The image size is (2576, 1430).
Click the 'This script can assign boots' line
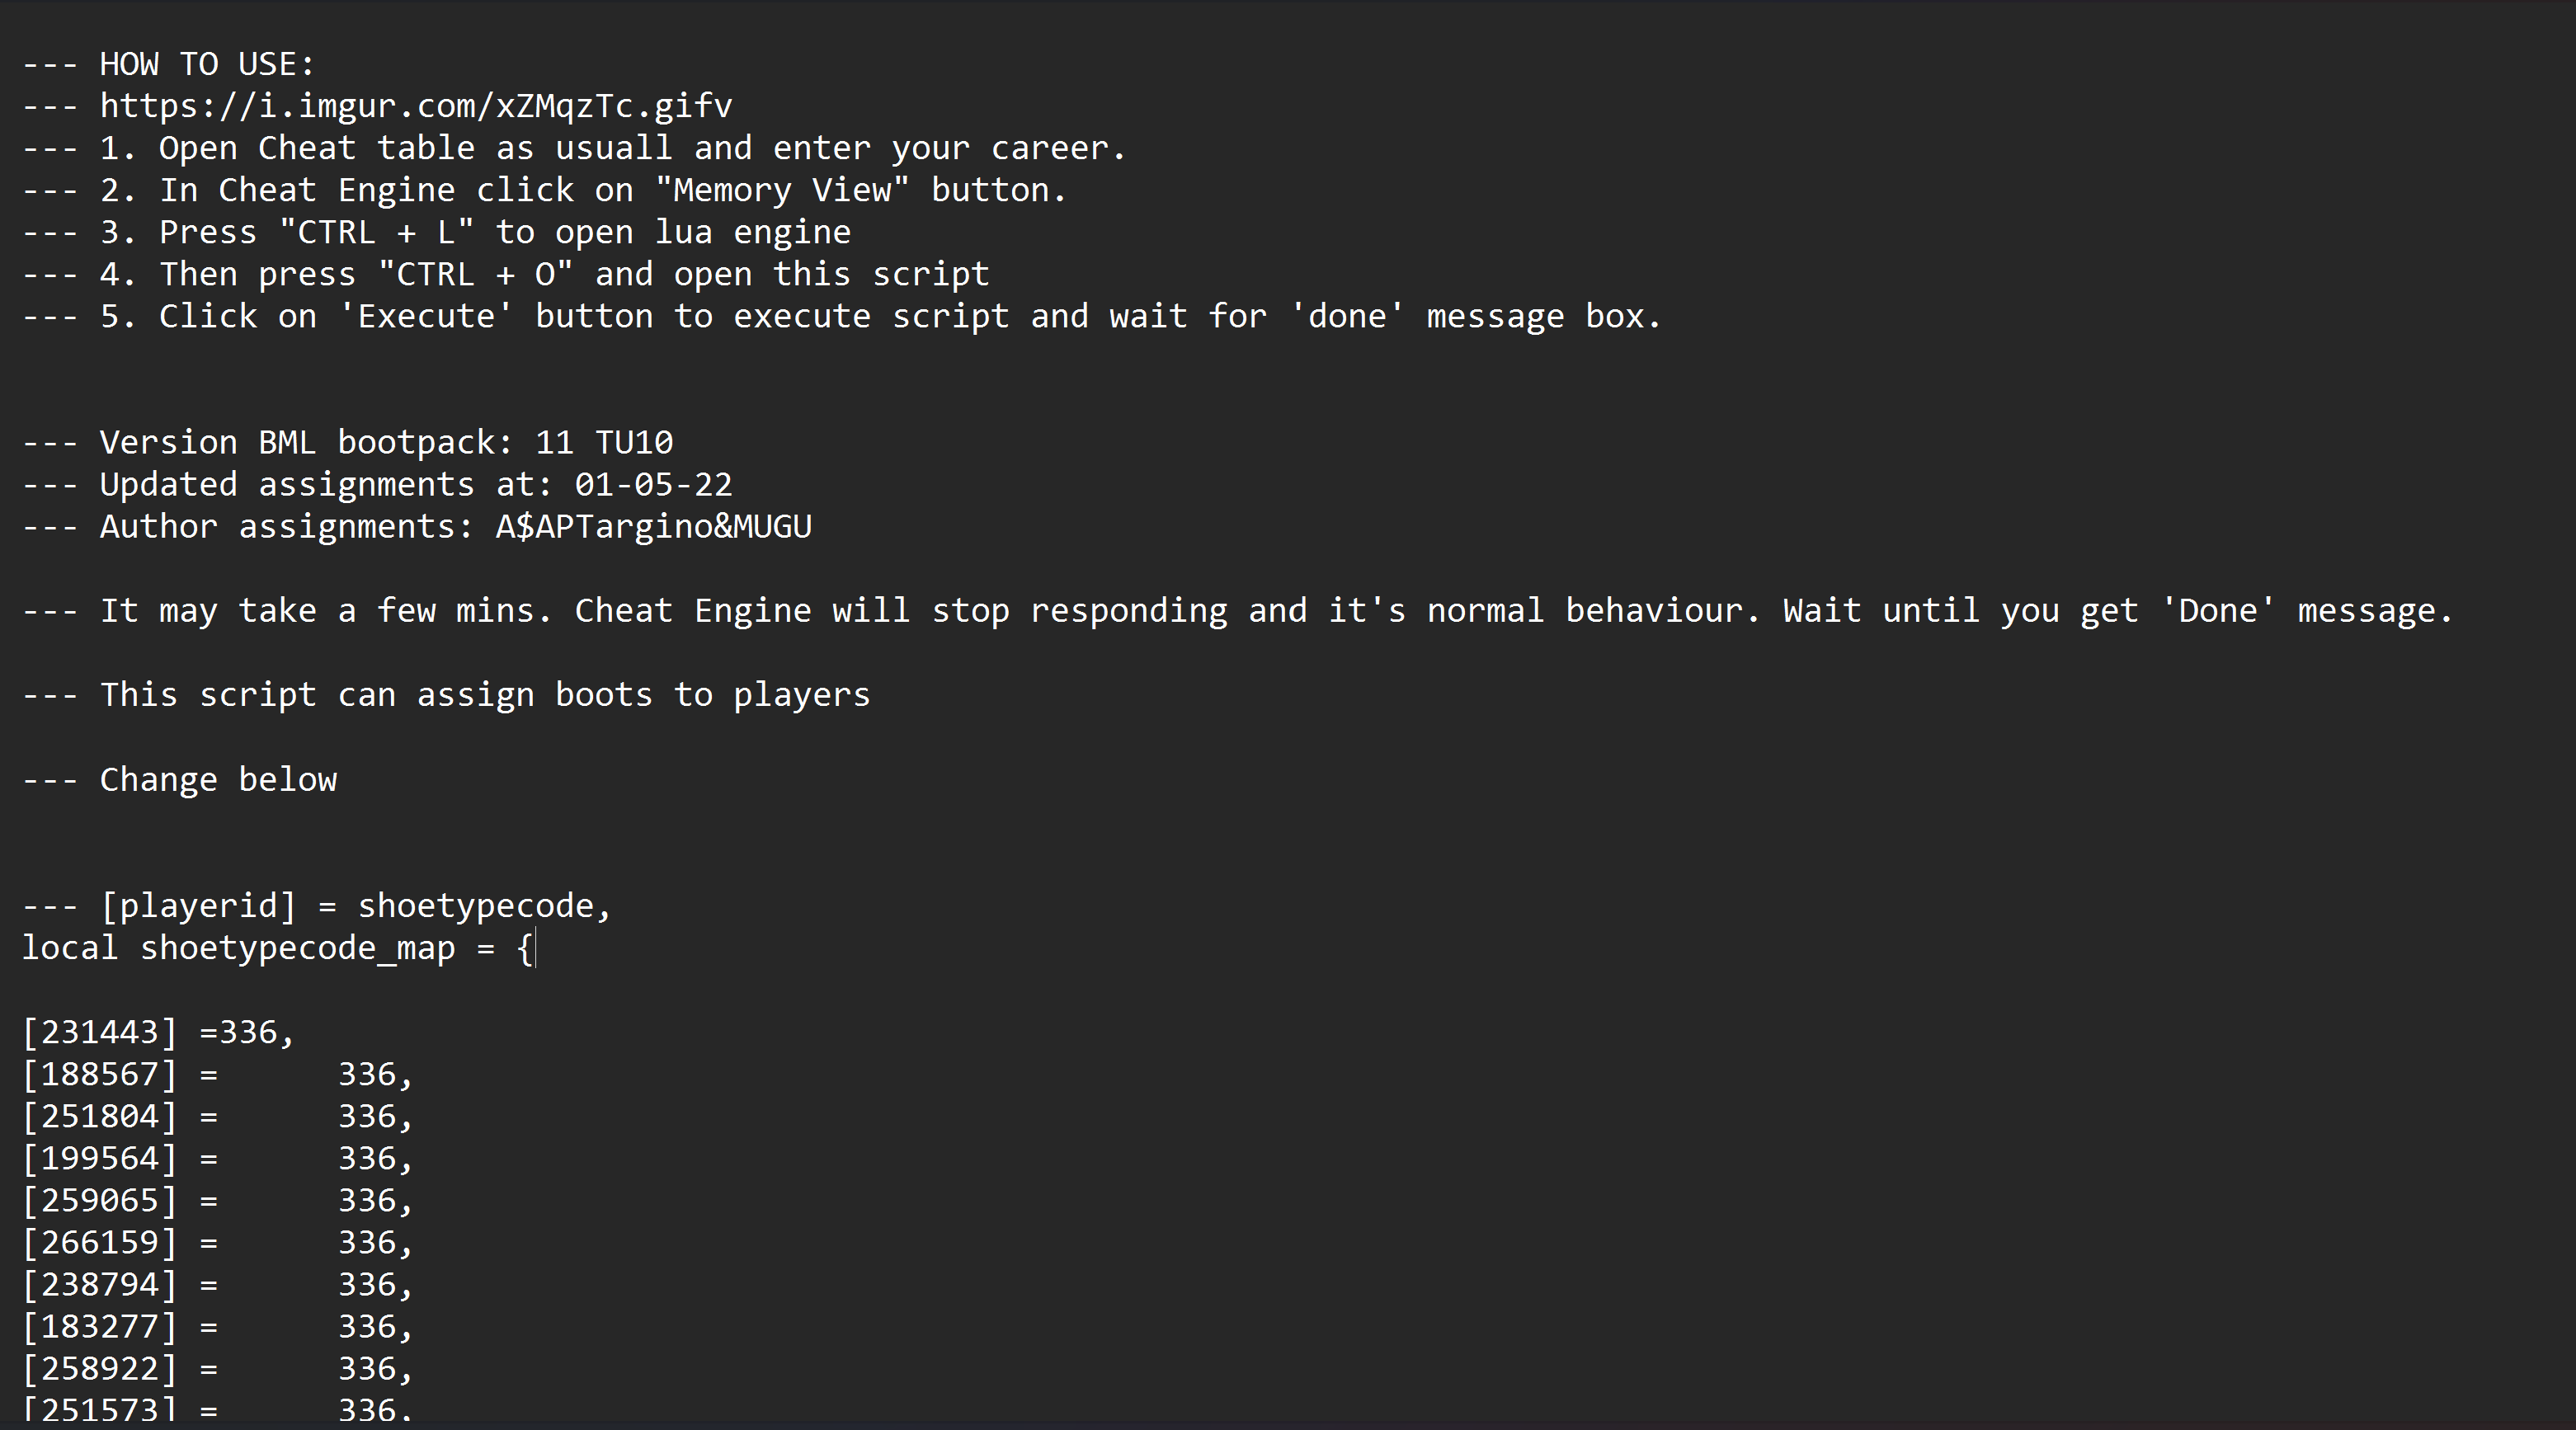tap(446, 695)
